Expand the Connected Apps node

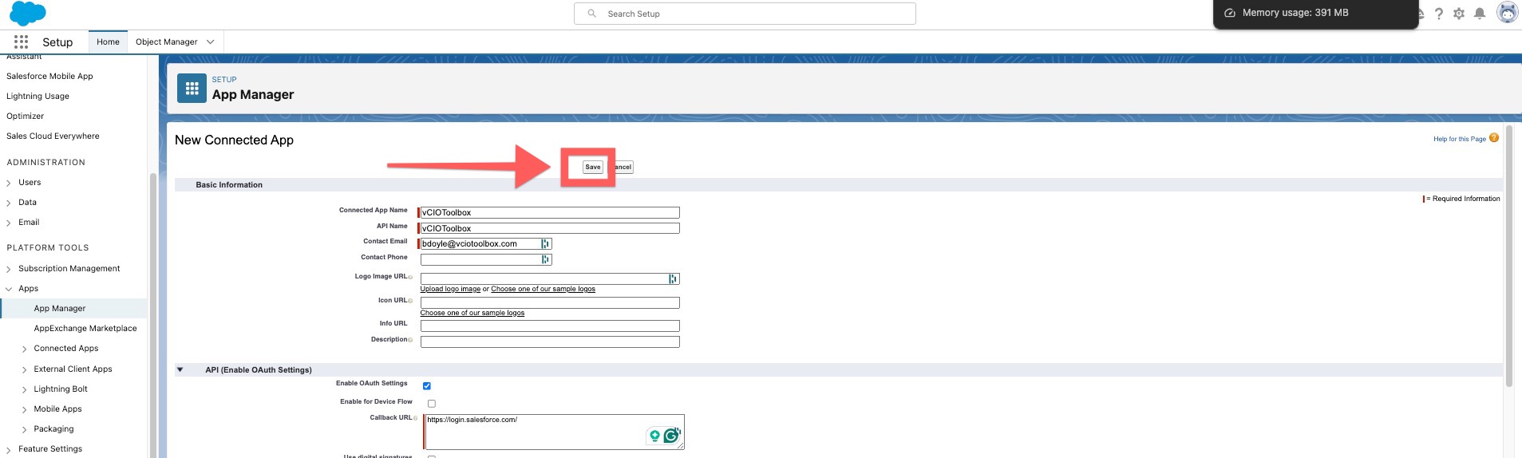24,349
